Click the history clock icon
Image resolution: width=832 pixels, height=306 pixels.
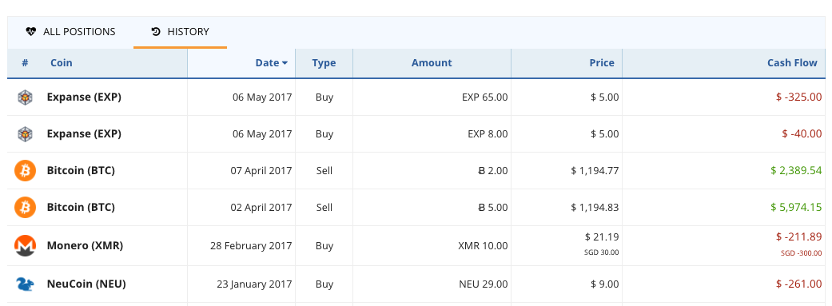[156, 32]
